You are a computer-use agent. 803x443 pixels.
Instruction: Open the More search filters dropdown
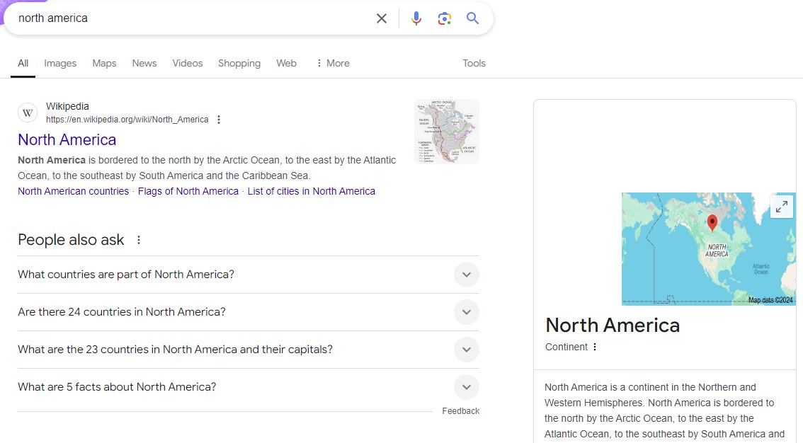tap(333, 63)
